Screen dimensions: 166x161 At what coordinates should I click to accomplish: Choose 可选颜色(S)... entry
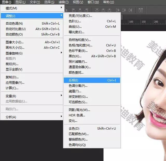pyautogui.click(x=92, y=102)
